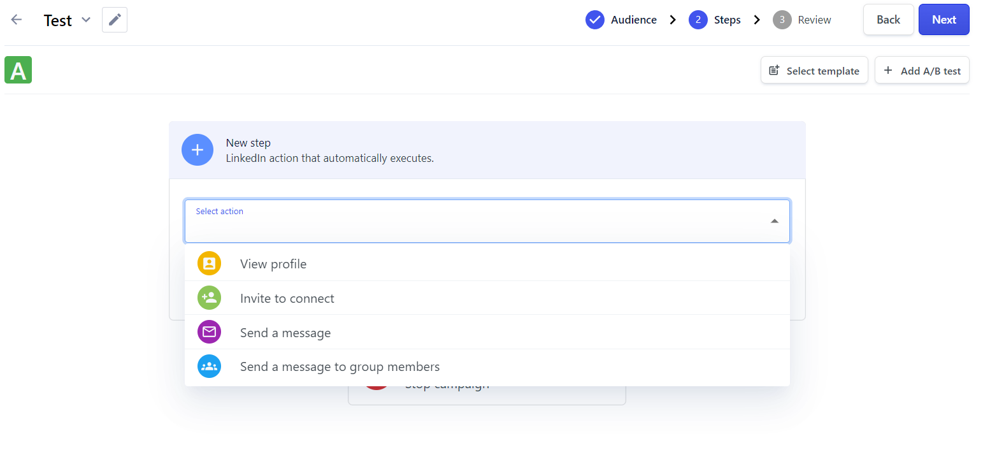Pick Send a message to group members

coord(340,366)
